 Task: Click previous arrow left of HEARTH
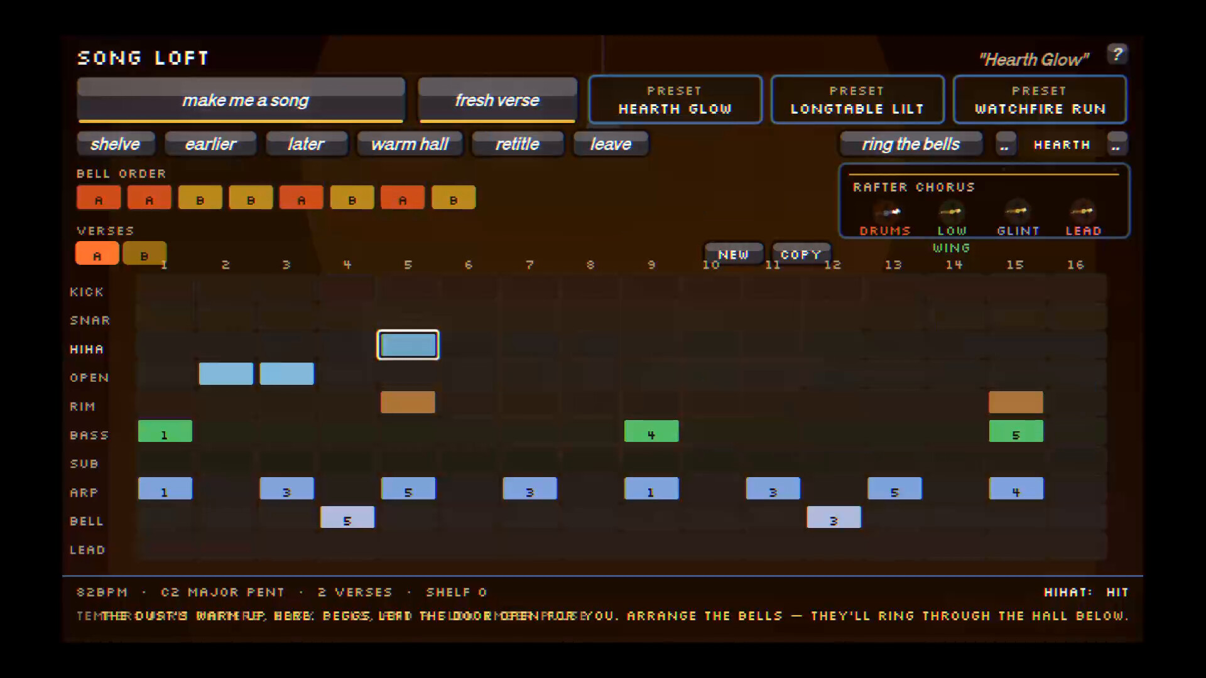(1005, 144)
